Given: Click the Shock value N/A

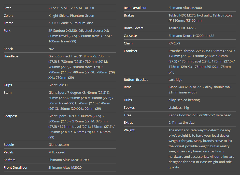Looking at the screenshot, I should point(51,49).
